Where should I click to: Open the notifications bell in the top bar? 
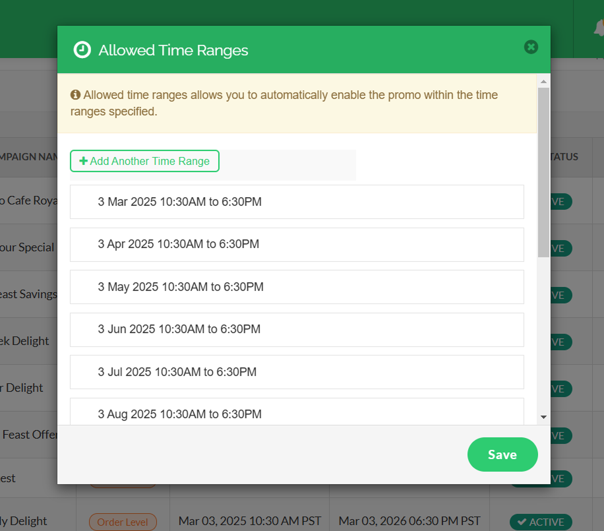pyautogui.click(x=599, y=28)
